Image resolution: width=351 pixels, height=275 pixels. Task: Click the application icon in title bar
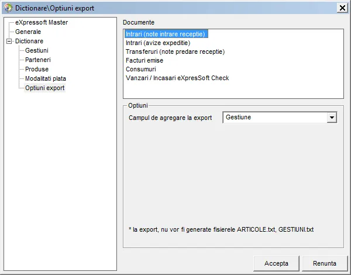pos(8,8)
